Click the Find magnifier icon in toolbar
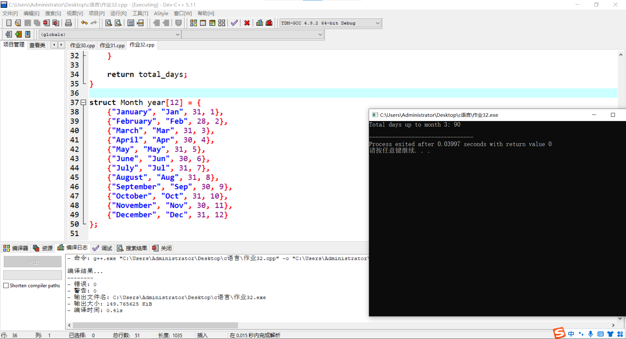 (109, 23)
